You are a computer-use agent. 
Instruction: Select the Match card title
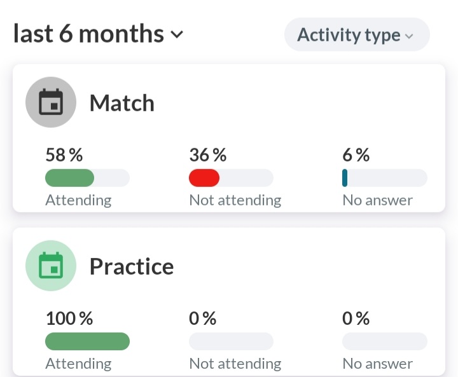[x=121, y=103]
